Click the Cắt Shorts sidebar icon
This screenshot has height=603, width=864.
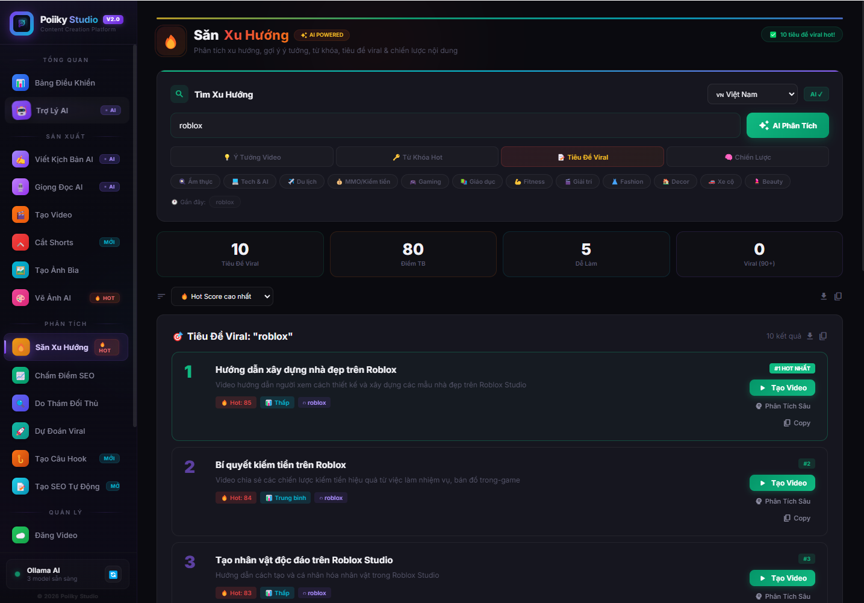pyautogui.click(x=20, y=242)
